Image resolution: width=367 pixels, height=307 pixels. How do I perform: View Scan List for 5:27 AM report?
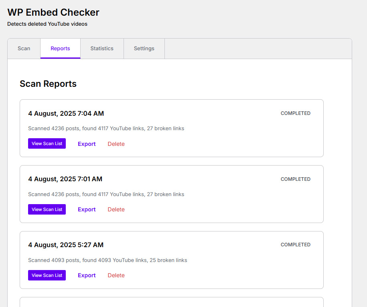47,275
